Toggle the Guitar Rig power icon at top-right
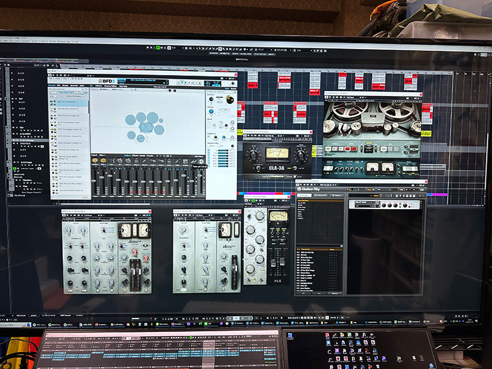Screen dimensions: 492x369 [x=422, y=190]
